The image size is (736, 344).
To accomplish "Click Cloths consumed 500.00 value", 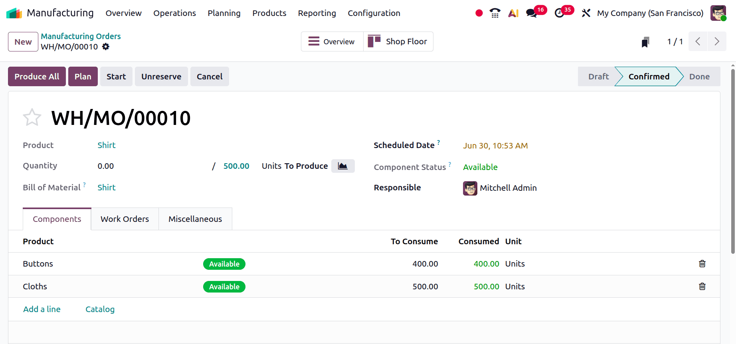I will pyautogui.click(x=486, y=287).
